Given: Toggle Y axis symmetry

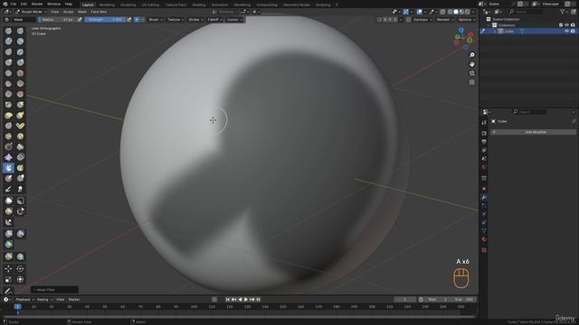Looking at the screenshot, I should pos(390,20).
